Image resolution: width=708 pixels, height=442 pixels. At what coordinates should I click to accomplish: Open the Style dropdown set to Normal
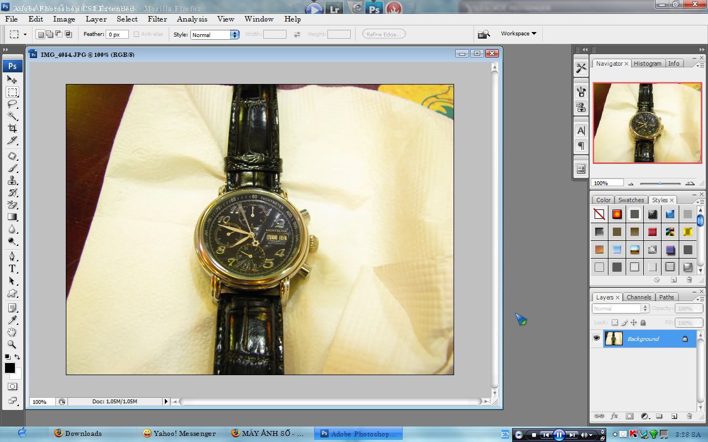click(215, 34)
